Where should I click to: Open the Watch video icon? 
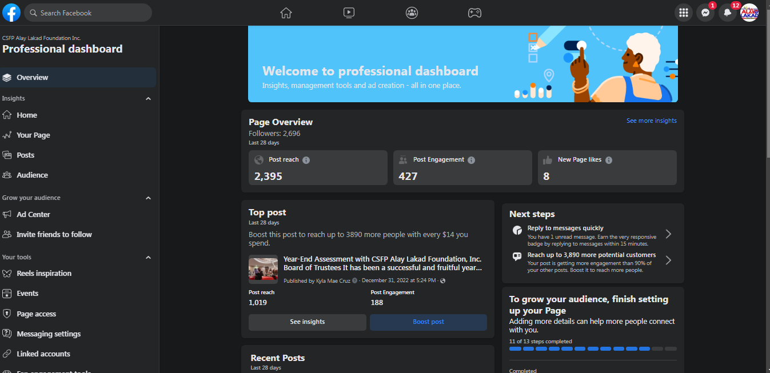click(349, 13)
